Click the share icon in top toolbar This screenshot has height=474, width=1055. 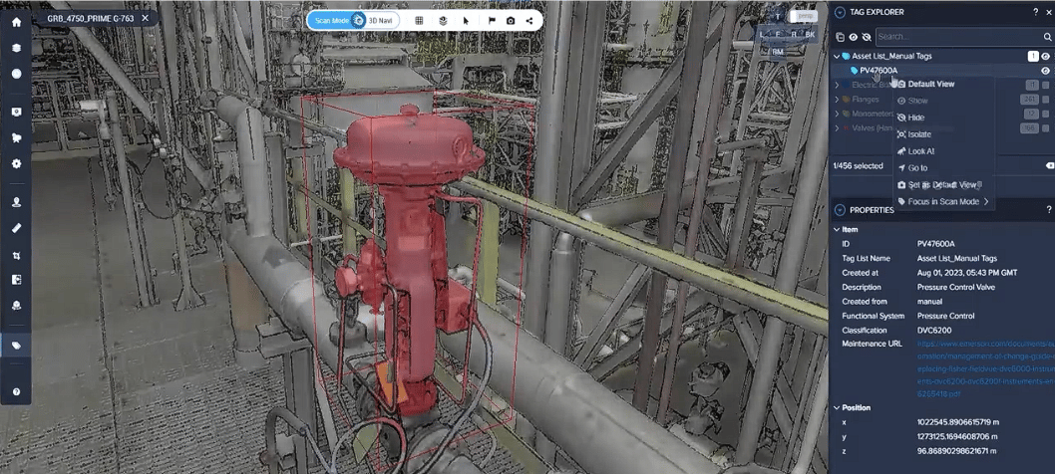[529, 20]
